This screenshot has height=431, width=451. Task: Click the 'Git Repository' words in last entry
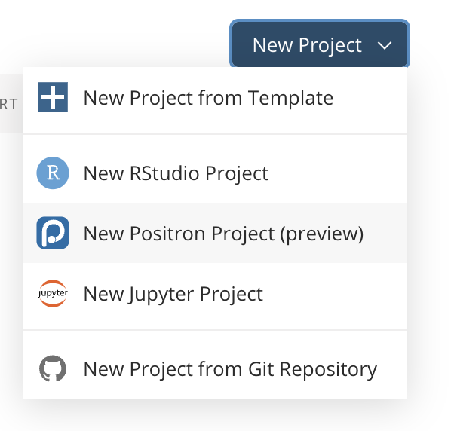point(312,369)
